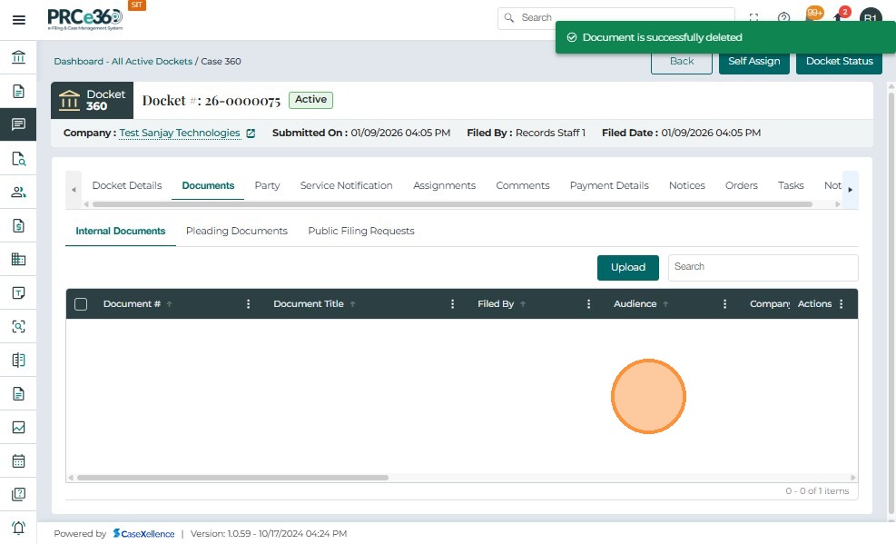
Task: Toggle the select-all documents checkbox
Action: tap(81, 304)
